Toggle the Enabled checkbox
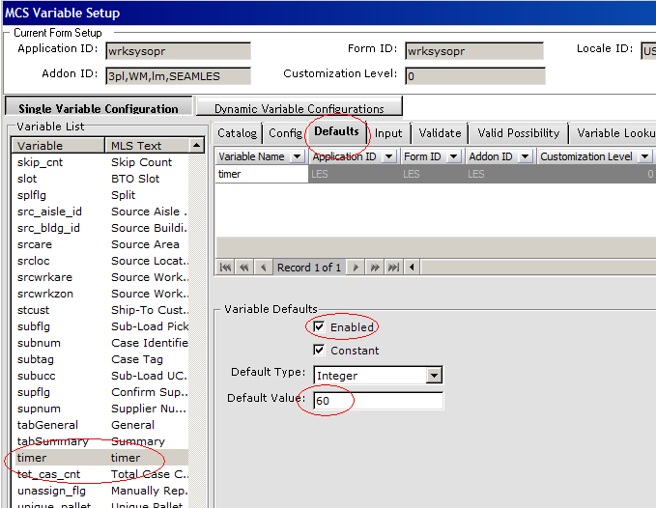The width and height of the screenshot is (656, 508). pos(319,327)
